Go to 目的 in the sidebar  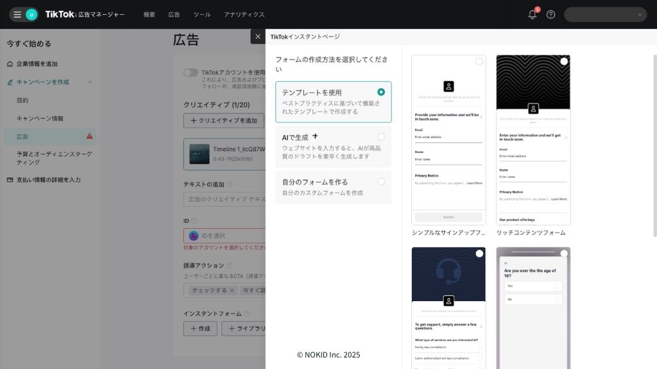click(22, 101)
